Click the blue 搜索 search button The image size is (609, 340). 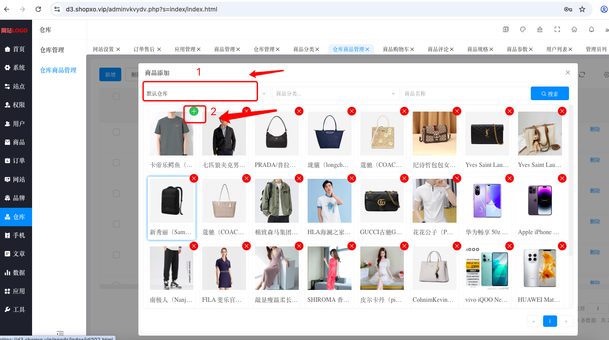[550, 94]
